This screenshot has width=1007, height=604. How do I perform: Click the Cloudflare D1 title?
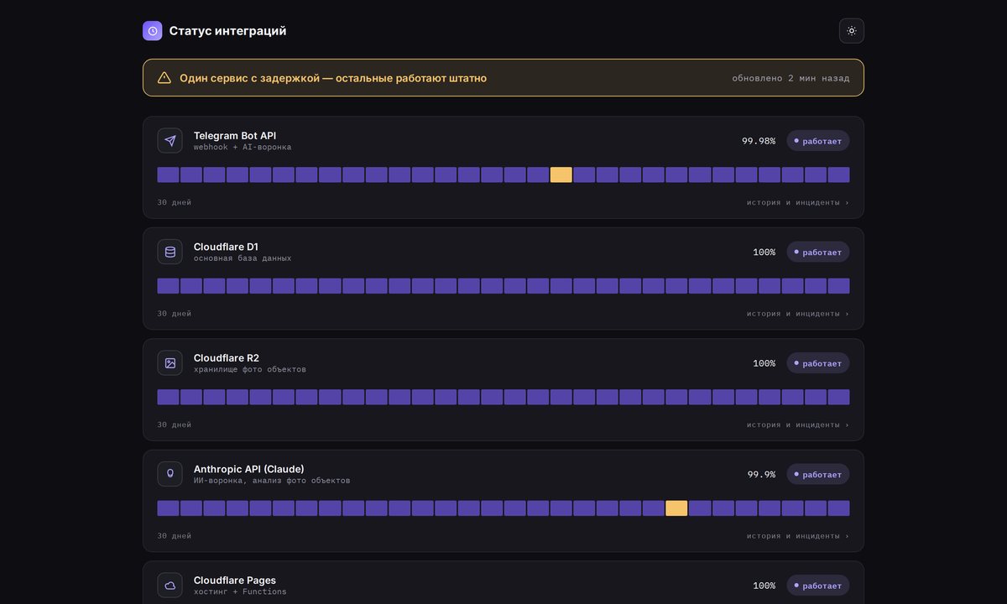tap(226, 247)
